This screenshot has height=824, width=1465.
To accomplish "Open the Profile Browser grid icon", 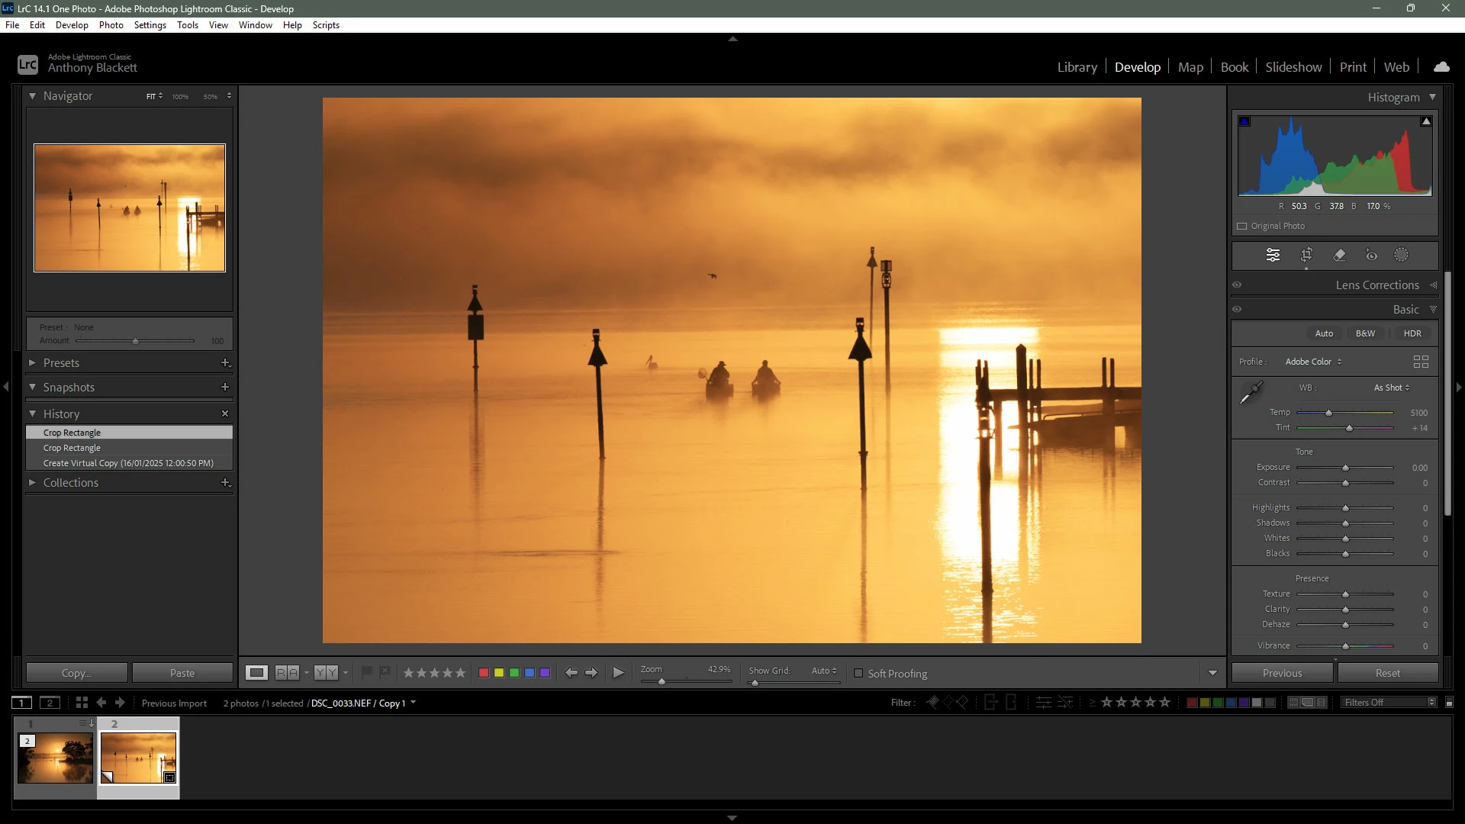I will click(1420, 362).
